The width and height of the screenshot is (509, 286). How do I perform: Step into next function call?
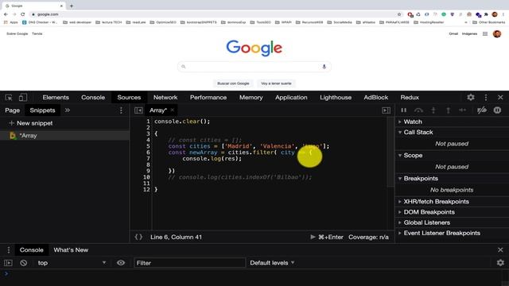pyautogui.click(x=433, y=110)
